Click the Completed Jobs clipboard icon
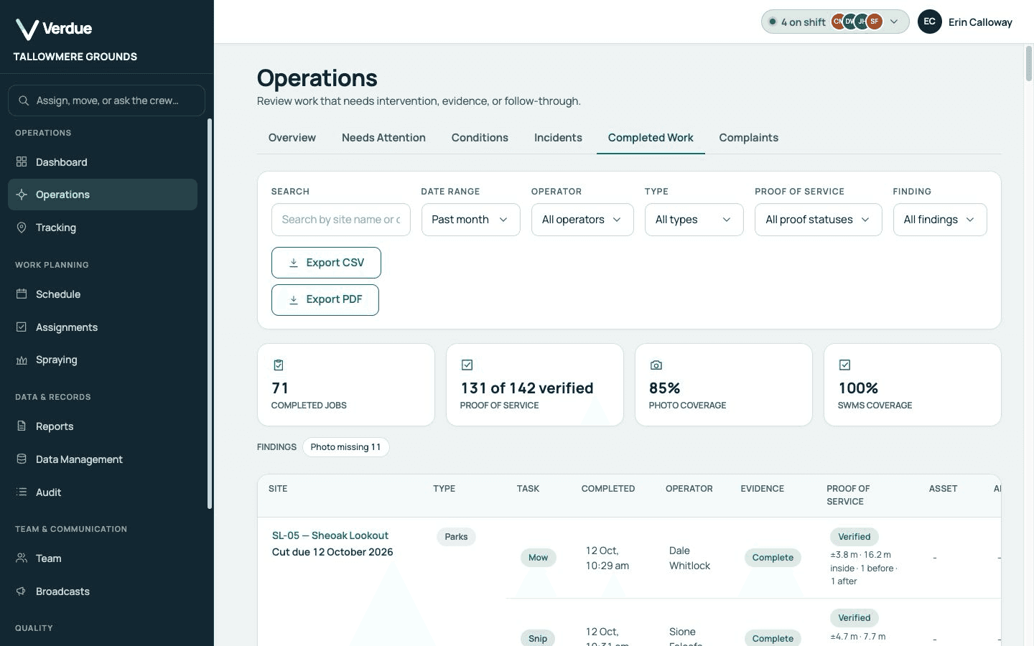Image resolution: width=1034 pixels, height=646 pixels. pyautogui.click(x=279, y=365)
